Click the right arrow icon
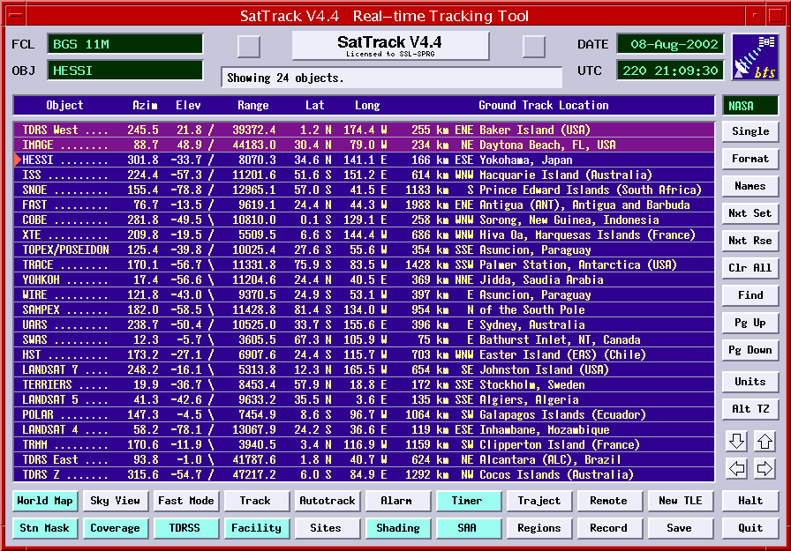 coord(765,468)
